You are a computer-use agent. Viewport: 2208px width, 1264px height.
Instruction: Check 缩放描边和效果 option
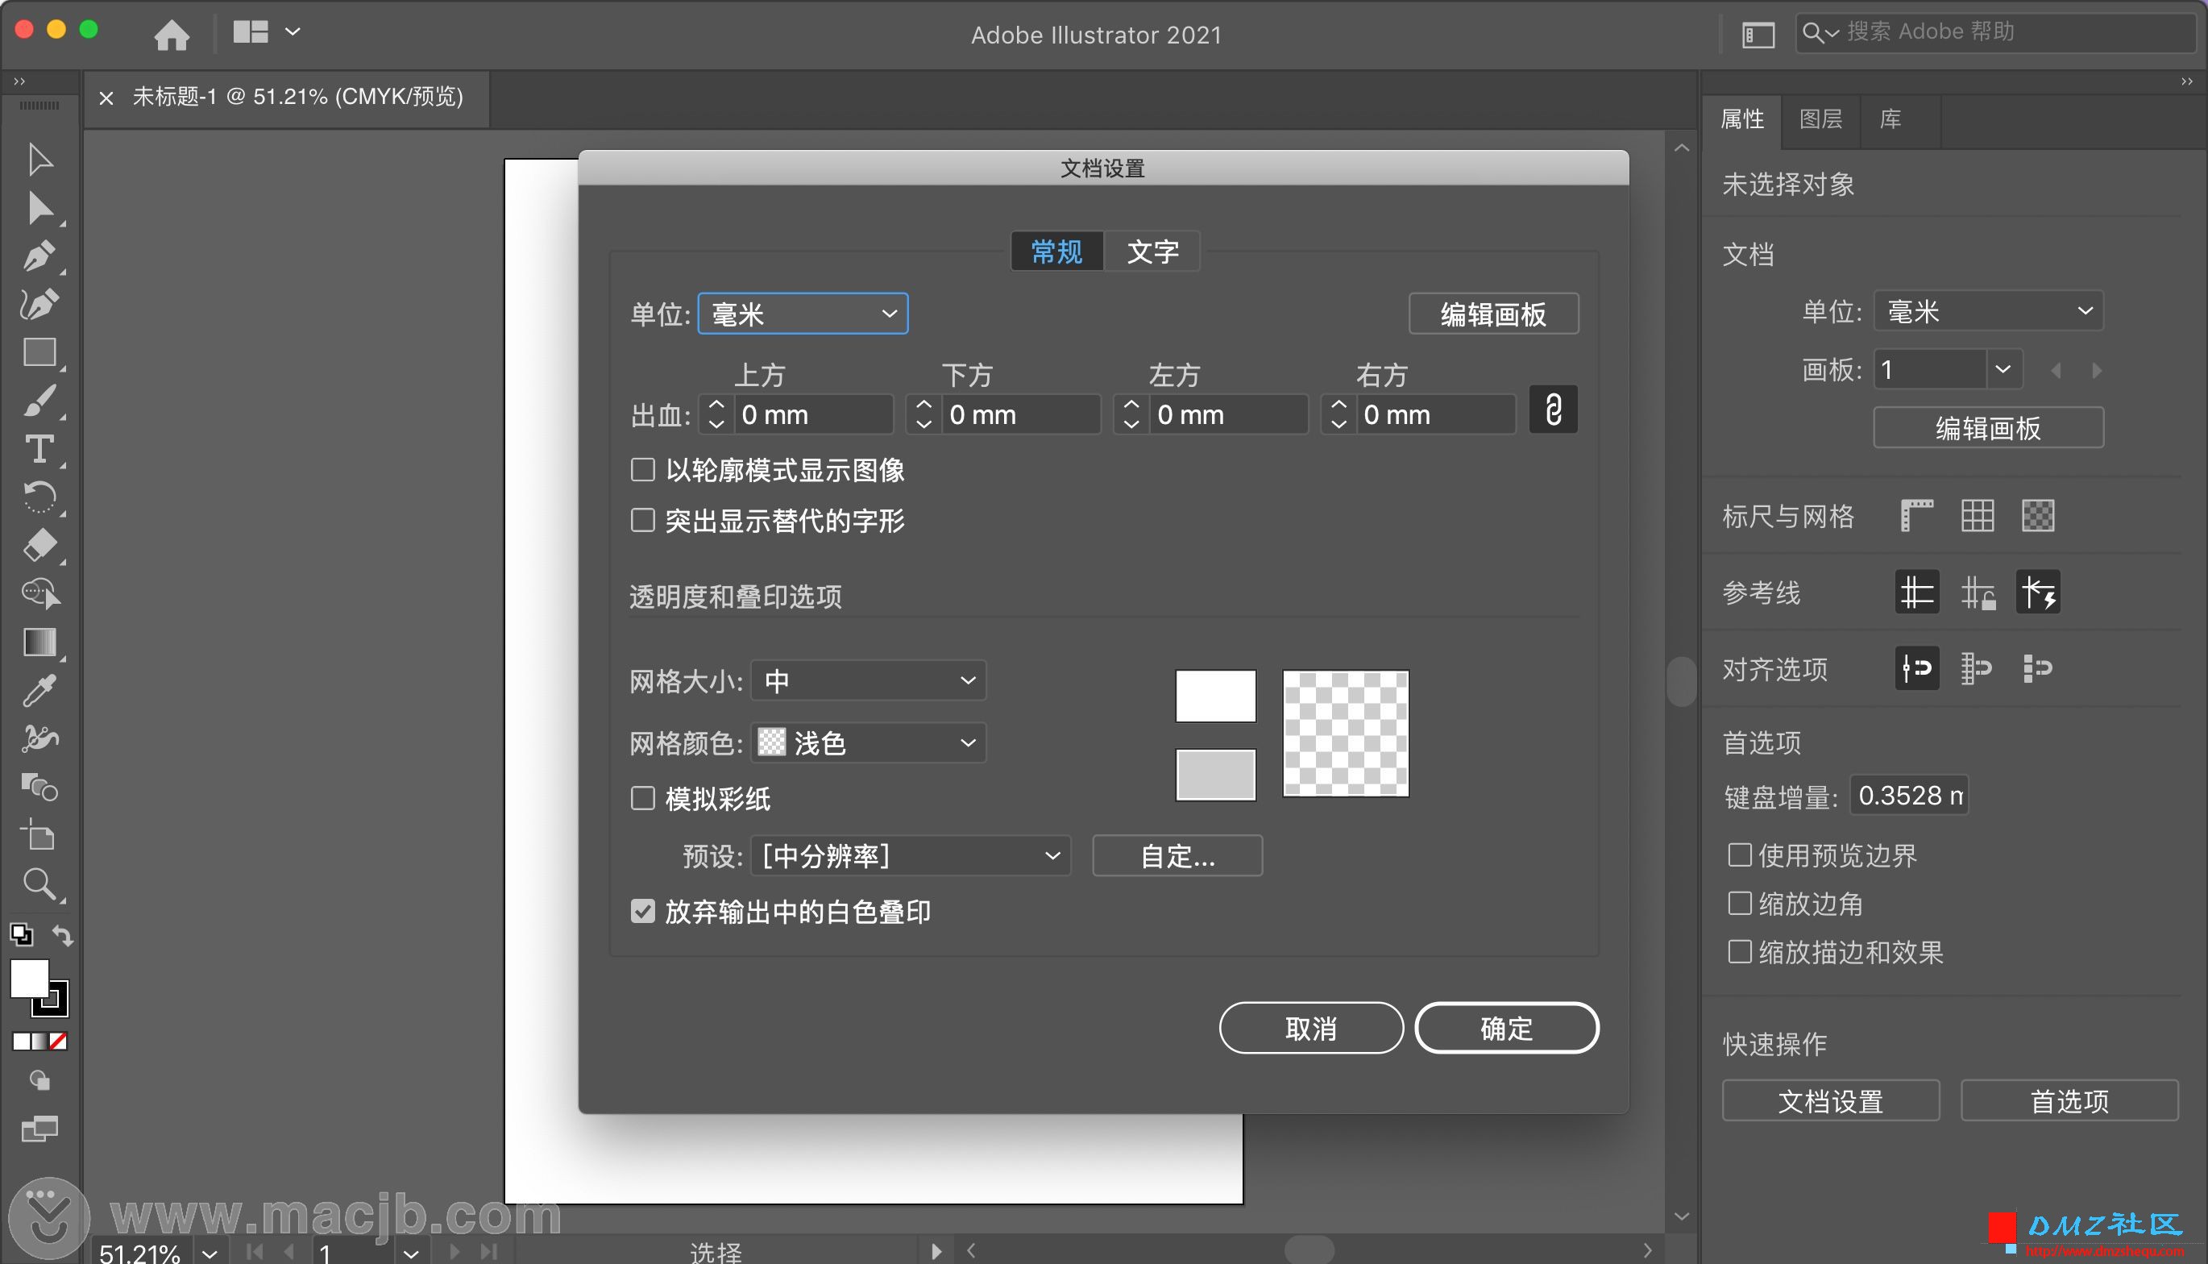(1739, 952)
